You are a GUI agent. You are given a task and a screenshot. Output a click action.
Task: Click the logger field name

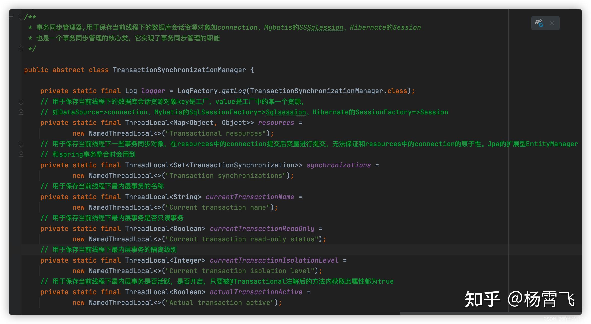(153, 91)
